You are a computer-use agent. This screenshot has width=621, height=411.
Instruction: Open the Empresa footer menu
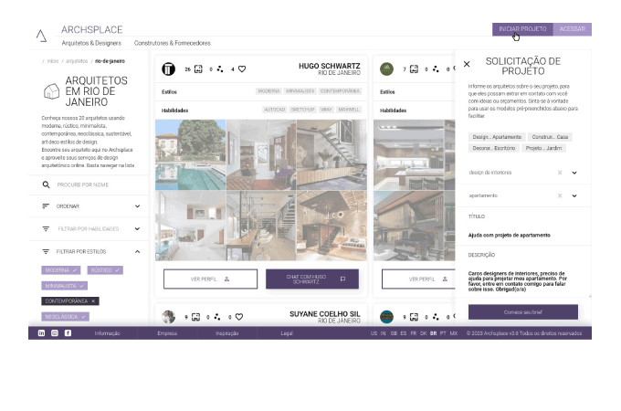[167, 333]
